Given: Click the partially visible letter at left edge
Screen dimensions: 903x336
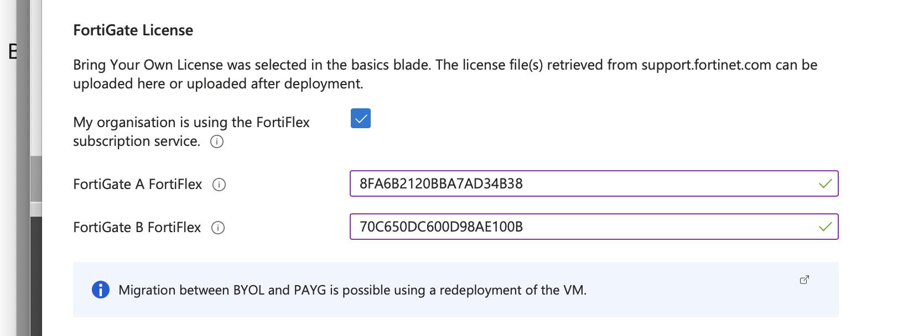Looking at the screenshot, I should pos(12,51).
